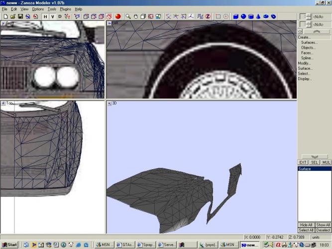This screenshot has height=249, width=332.
Task: Toggle the H axis lock button
Action: [x=45, y=16]
